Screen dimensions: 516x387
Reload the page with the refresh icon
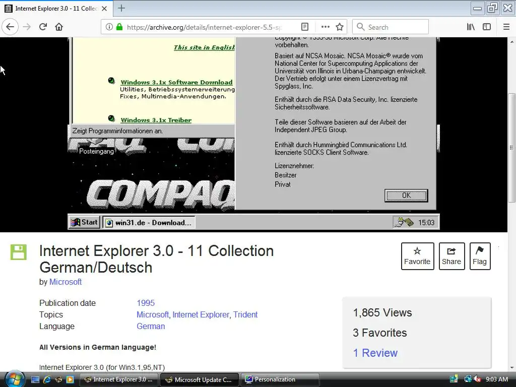[x=43, y=27]
